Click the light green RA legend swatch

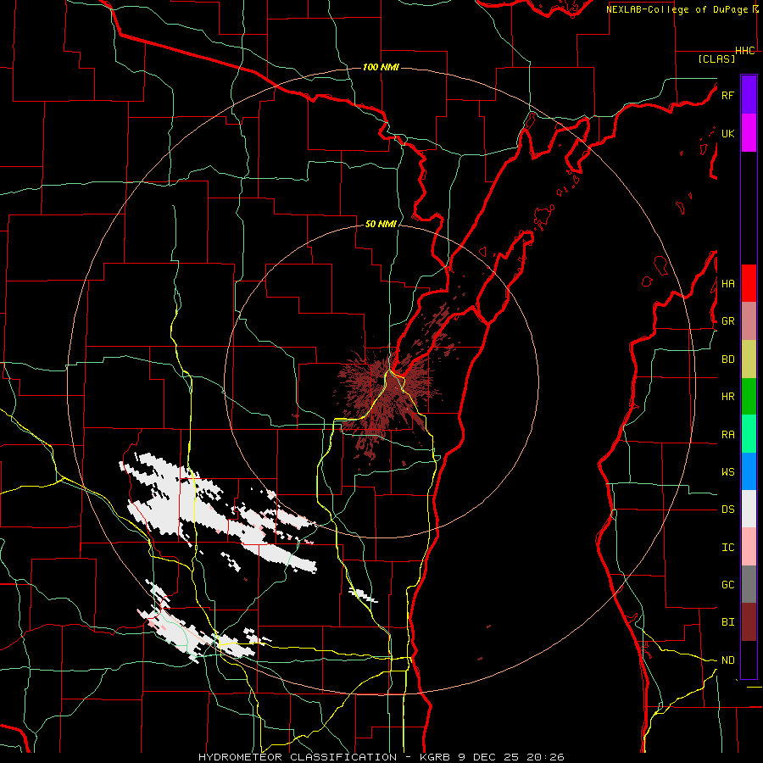click(x=749, y=434)
